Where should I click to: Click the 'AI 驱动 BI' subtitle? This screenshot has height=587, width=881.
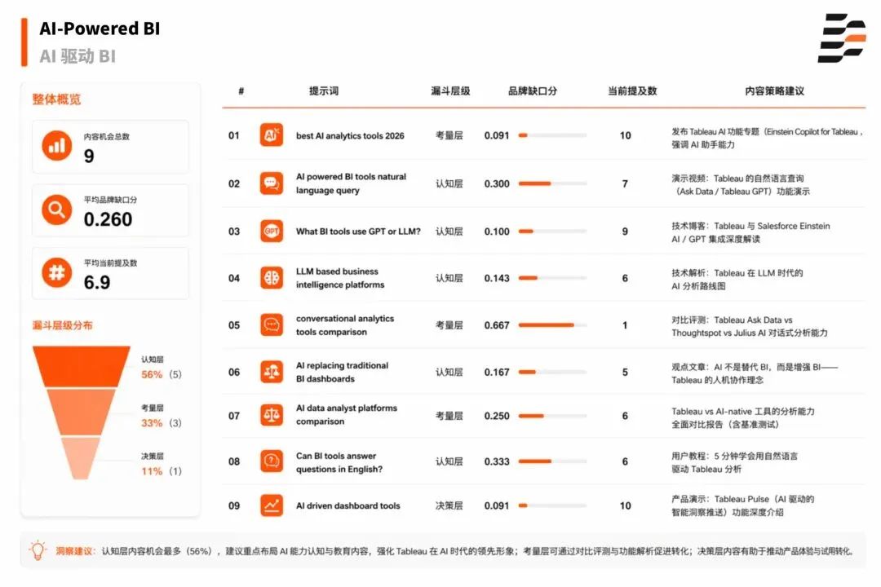pyautogui.click(x=77, y=56)
